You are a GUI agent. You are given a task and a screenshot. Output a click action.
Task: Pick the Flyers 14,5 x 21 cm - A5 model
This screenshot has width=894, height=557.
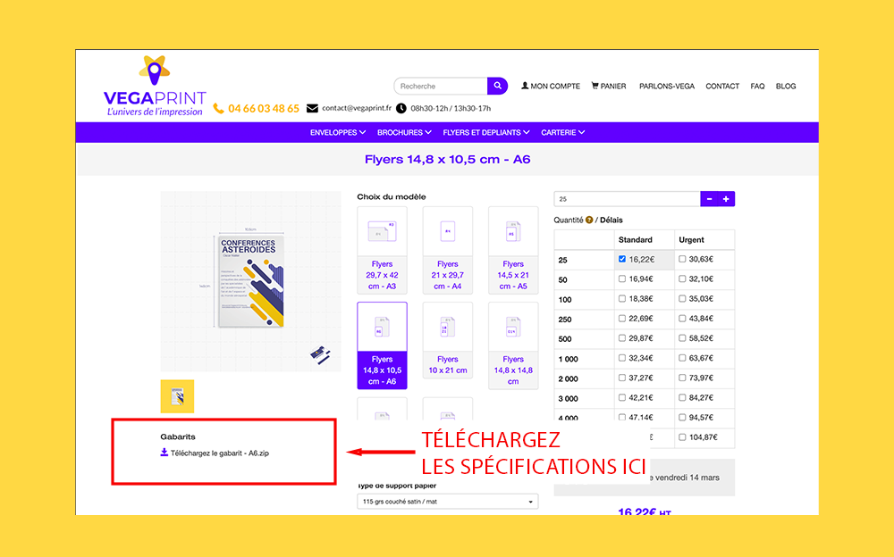pos(513,250)
